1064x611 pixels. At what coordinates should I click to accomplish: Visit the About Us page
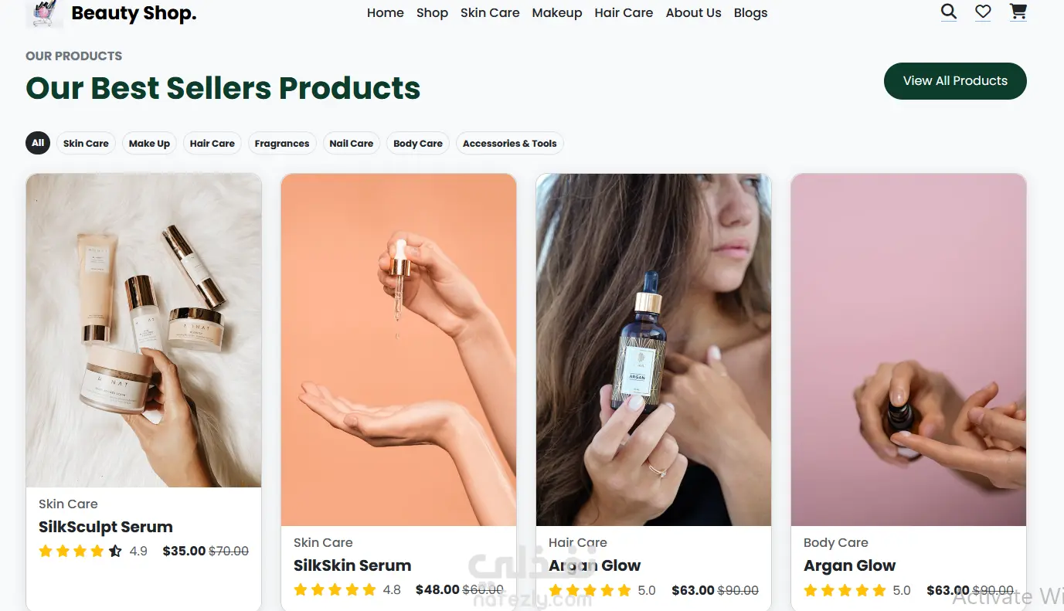(x=693, y=12)
